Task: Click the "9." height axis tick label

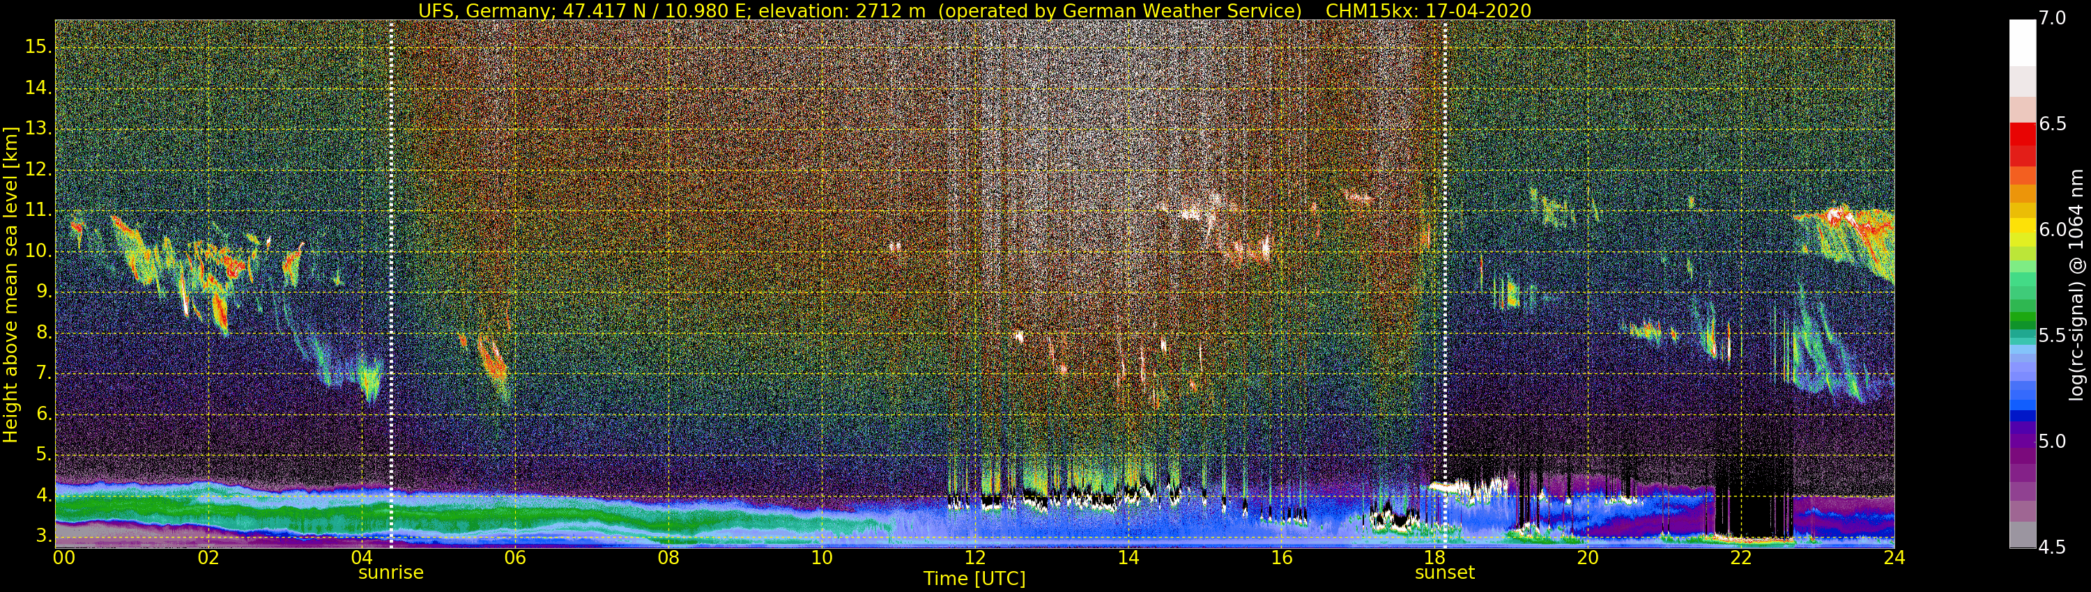Action: 43,292
